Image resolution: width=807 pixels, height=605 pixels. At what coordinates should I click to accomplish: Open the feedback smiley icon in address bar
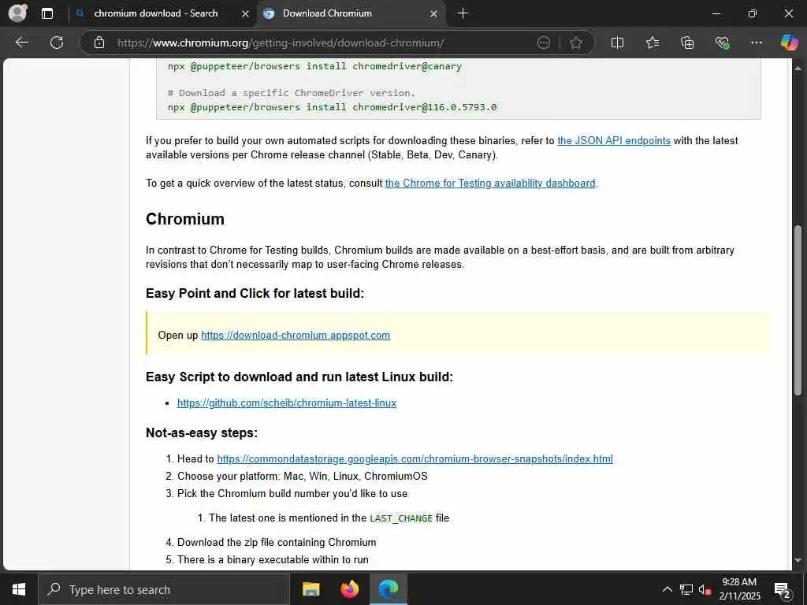[x=544, y=43]
